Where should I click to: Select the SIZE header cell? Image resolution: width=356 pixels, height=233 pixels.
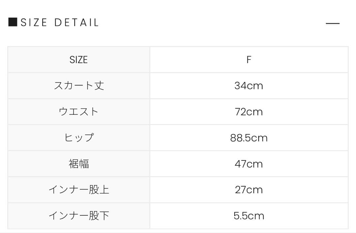pos(79,59)
